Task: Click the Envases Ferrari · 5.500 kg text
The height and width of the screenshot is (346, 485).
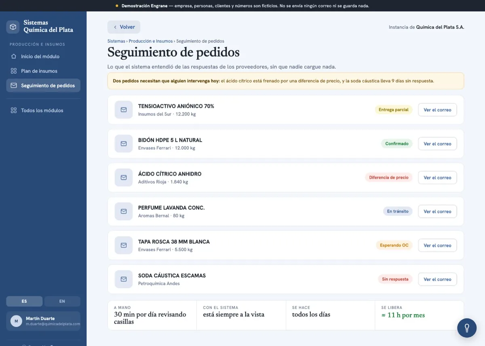Action: click(x=165, y=250)
